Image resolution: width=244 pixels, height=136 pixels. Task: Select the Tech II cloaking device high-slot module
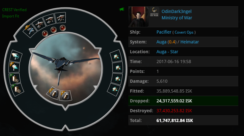point(30,30)
